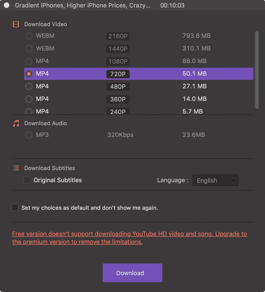265x292 pixels.
Task: Select the WEBM 1440P radio button
Action: (x=29, y=49)
